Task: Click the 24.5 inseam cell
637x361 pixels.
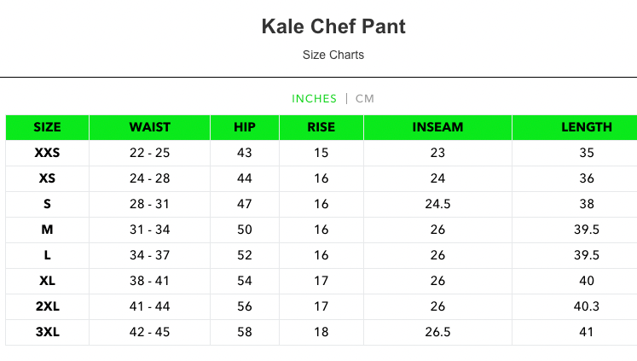Action: pyautogui.click(x=437, y=205)
